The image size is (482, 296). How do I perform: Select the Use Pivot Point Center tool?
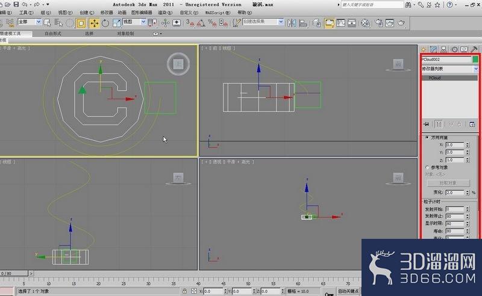[152, 23]
